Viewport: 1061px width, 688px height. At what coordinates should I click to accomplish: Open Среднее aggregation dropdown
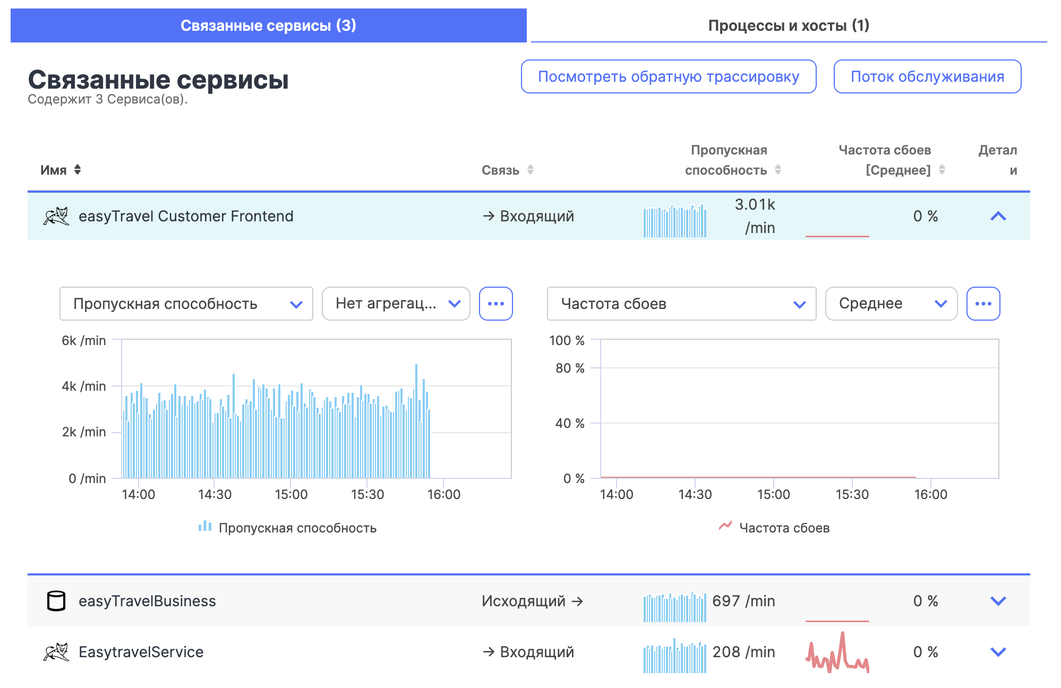pyautogui.click(x=891, y=304)
